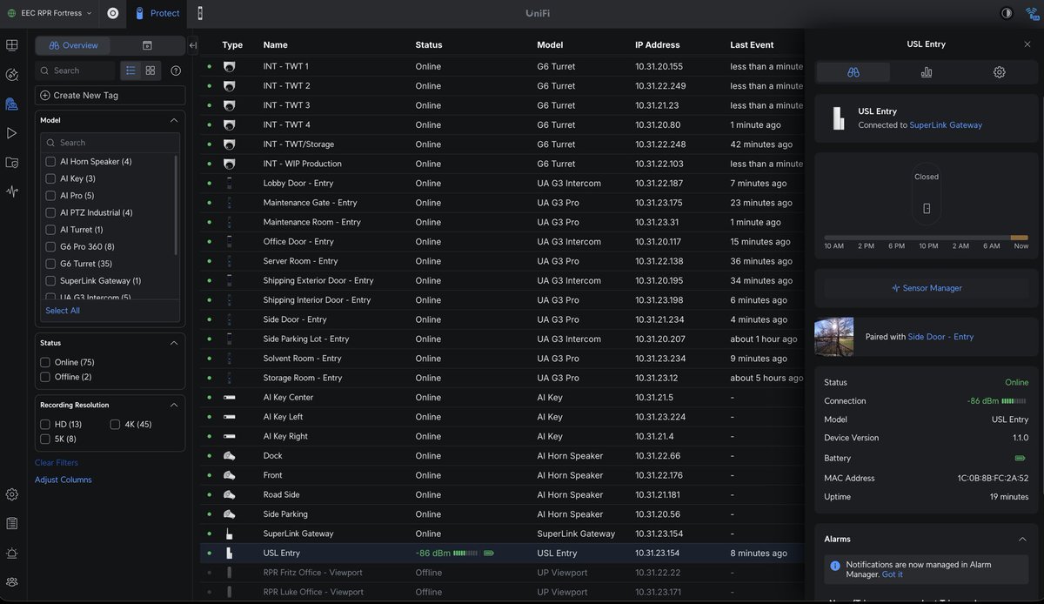Image resolution: width=1044 pixels, height=604 pixels.
Task: Check the AI PTZ Industrial filter
Action: 50,212
